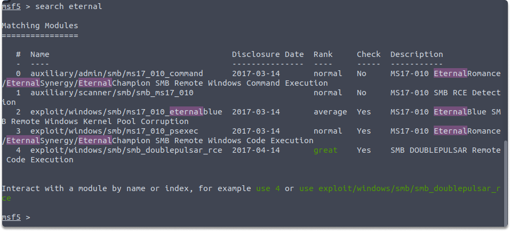Click index number 4 in the # column

click(x=19, y=150)
